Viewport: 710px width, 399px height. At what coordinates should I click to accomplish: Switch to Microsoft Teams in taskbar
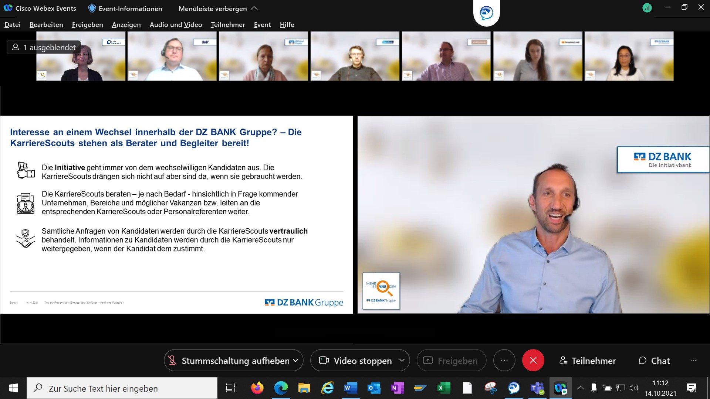pyautogui.click(x=537, y=388)
